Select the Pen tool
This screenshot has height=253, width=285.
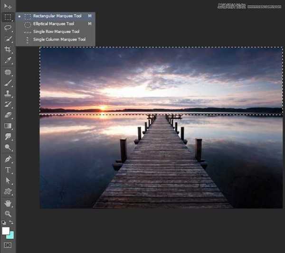(x=8, y=159)
